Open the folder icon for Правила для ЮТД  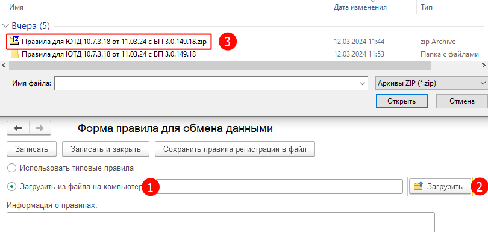(14, 54)
